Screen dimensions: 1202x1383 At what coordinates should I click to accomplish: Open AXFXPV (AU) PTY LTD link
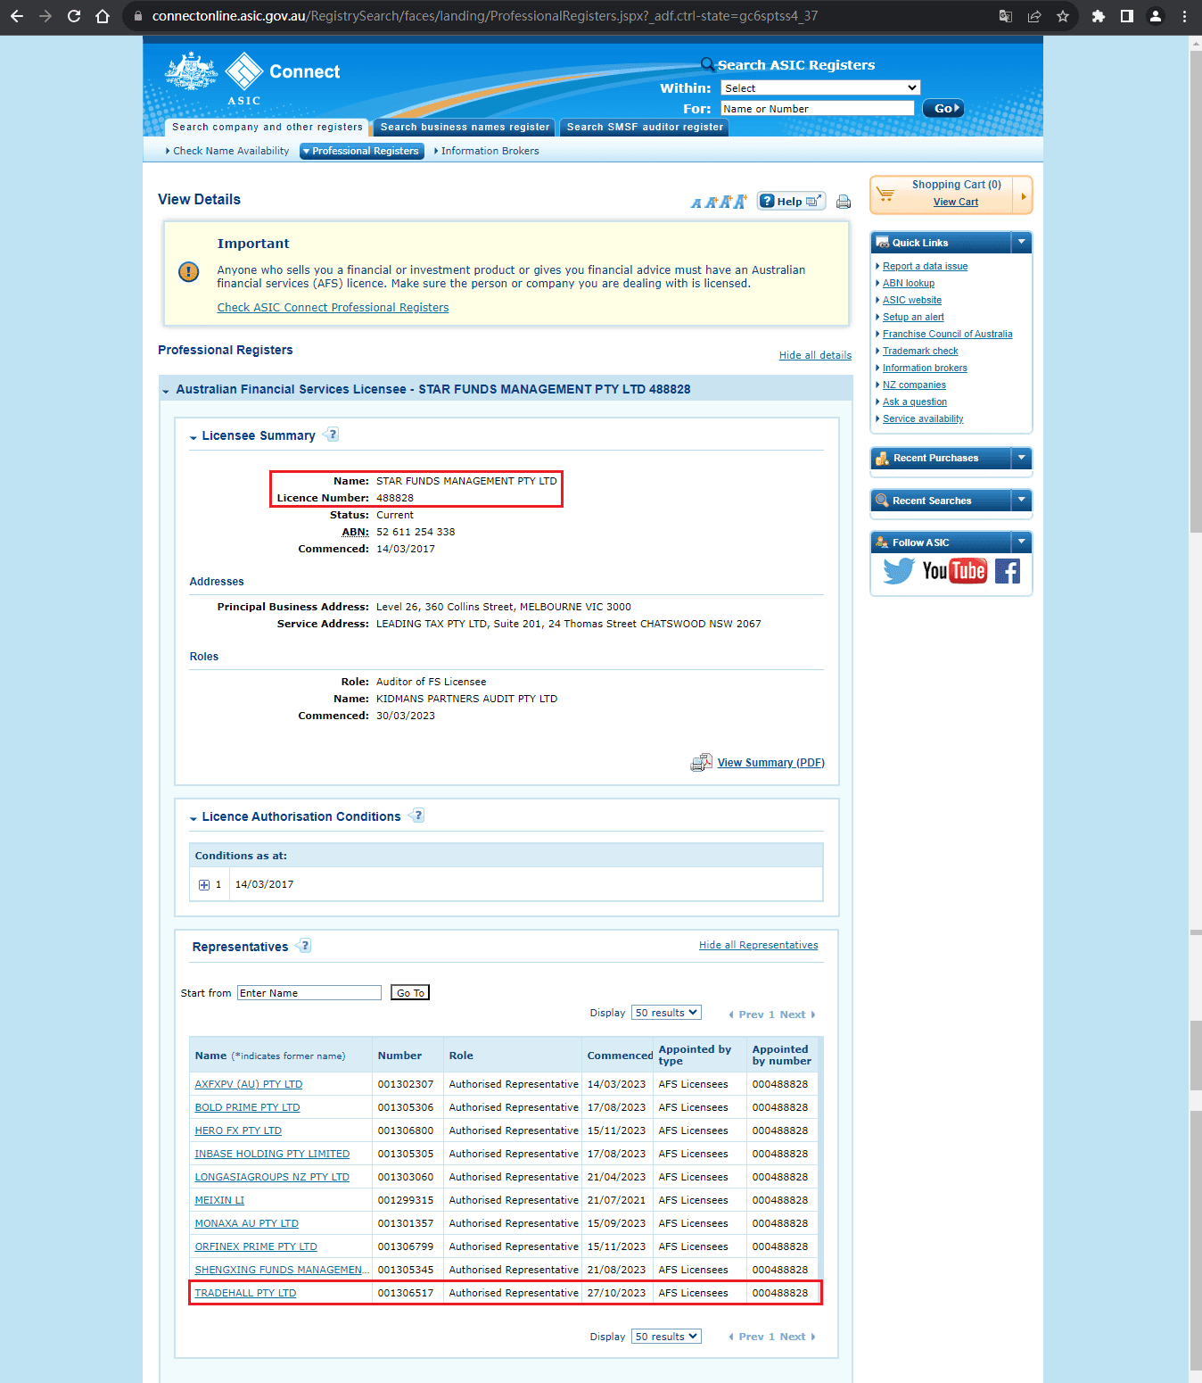249,1084
